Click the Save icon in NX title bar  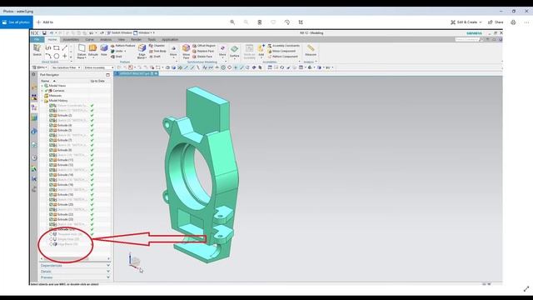point(44,33)
